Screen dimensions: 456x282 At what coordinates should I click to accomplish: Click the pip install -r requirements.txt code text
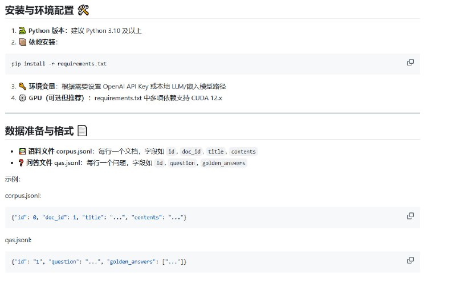point(59,64)
